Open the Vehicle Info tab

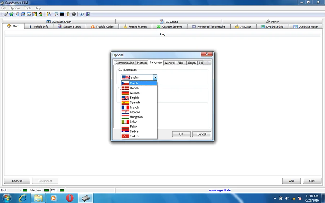click(x=39, y=26)
